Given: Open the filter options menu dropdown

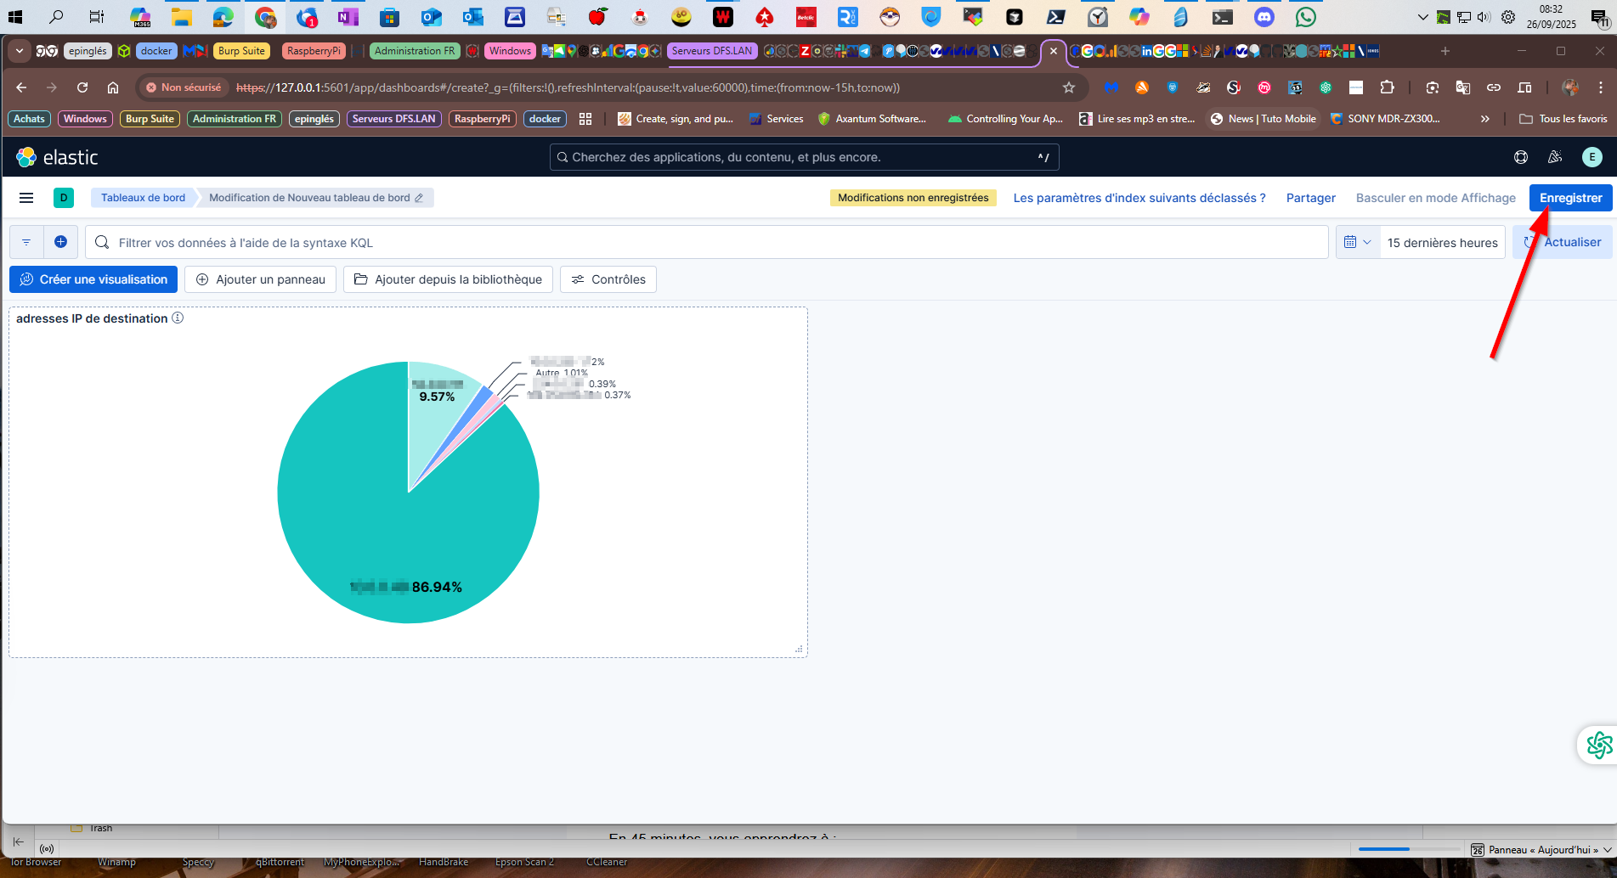Looking at the screenshot, I should [x=26, y=242].
